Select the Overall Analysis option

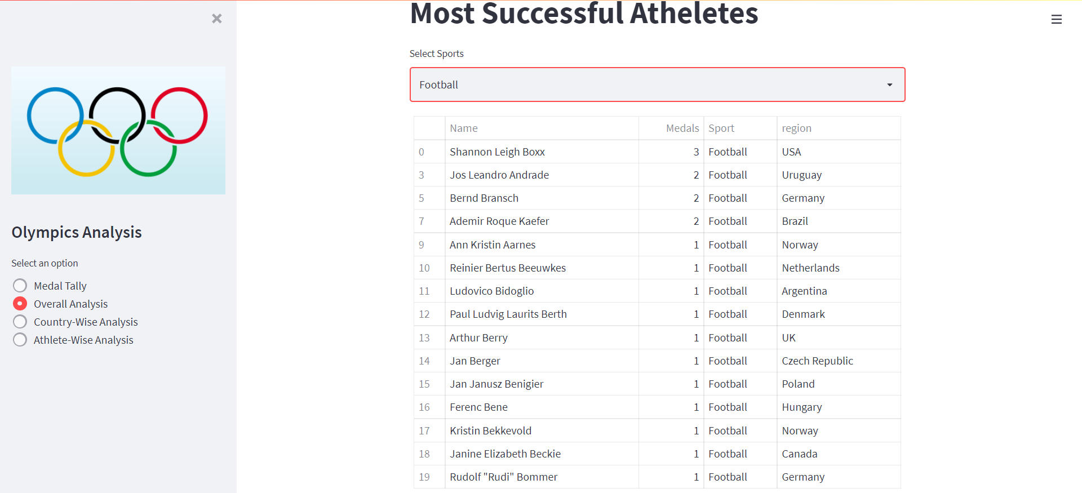click(x=20, y=303)
